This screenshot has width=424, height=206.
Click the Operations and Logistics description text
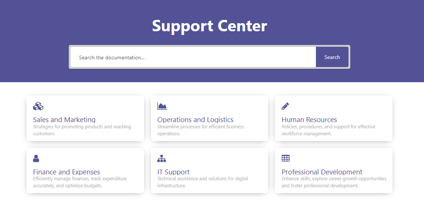coord(201,130)
